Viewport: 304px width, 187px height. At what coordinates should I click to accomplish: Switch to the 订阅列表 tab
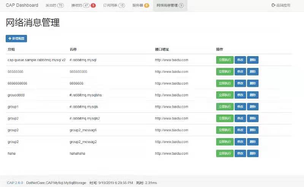pos(114,5)
